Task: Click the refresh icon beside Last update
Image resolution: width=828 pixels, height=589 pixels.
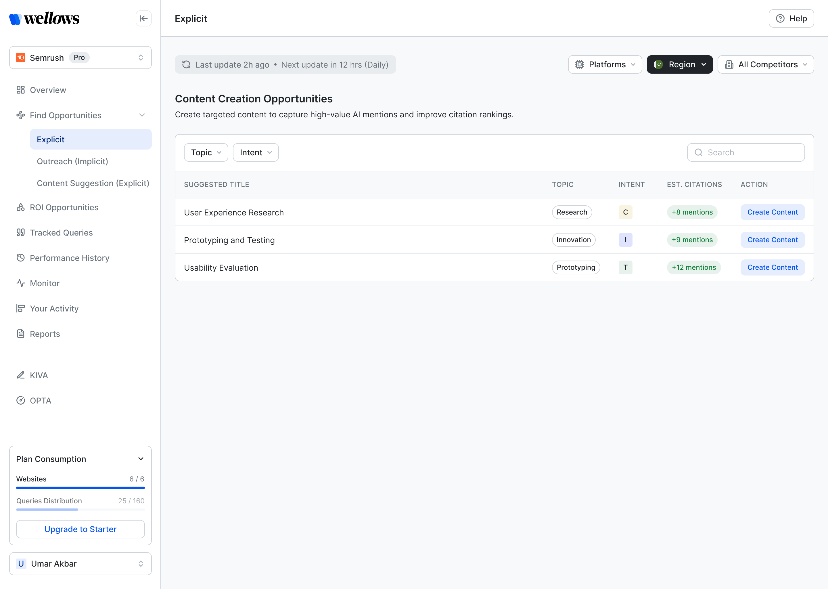Action: (186, 64)
